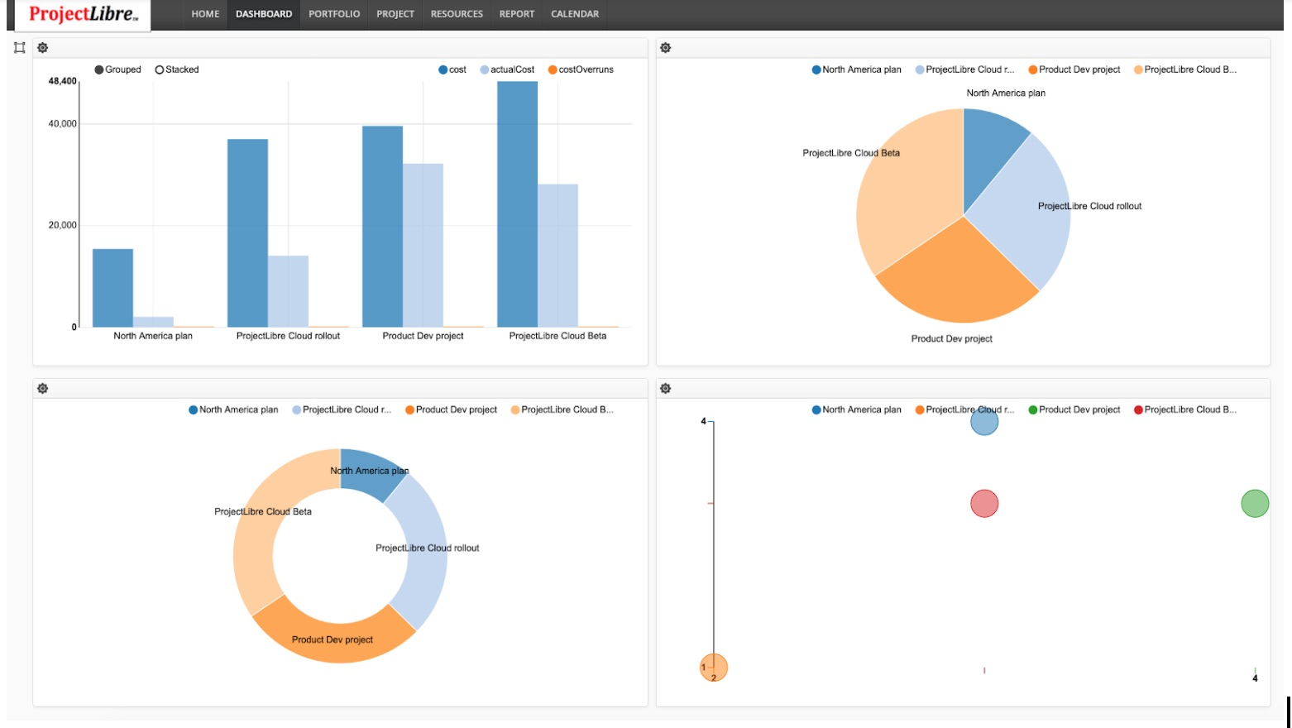Click the layout frame icon beside top-left gear

pos(20,48)
